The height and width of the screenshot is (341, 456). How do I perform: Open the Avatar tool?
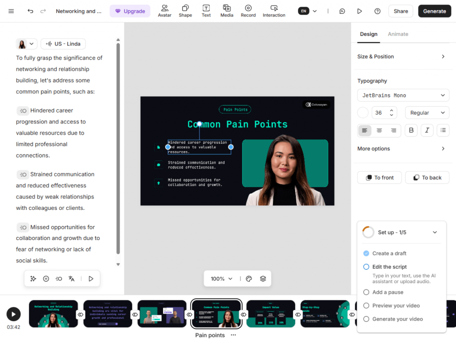click(x=165, y=11)
